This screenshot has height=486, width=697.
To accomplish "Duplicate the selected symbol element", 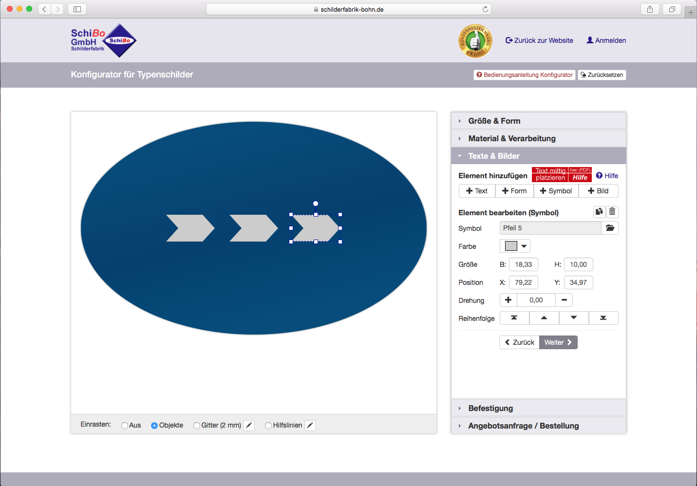I will click(x=599, y=212).
